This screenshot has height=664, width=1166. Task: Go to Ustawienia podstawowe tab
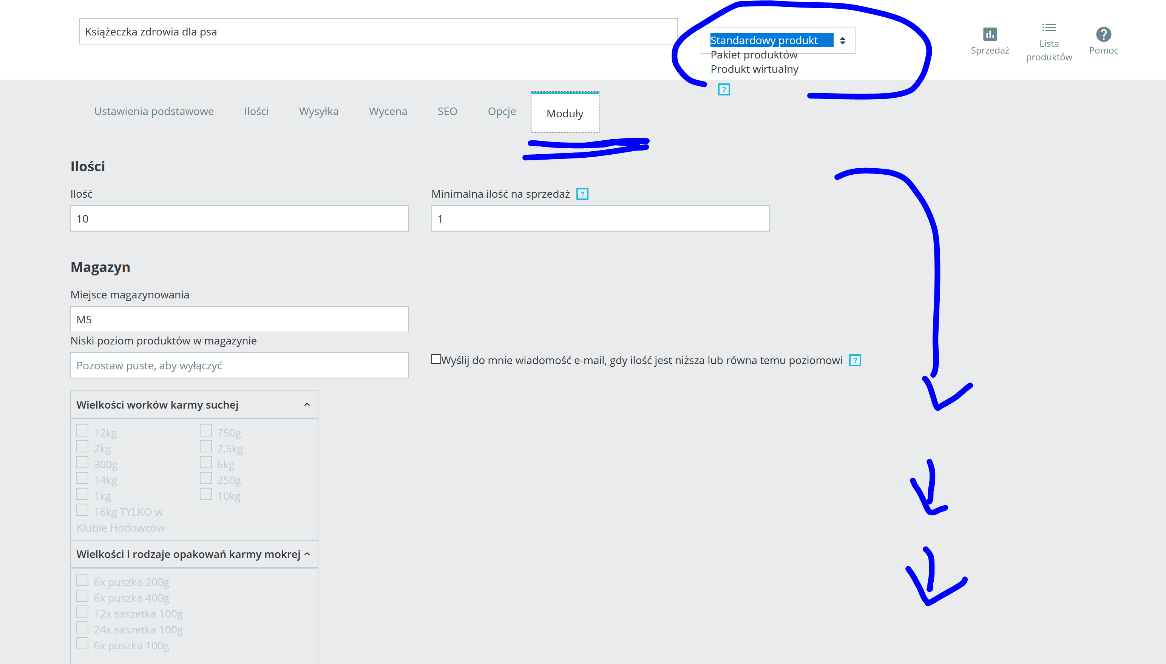[154, 112]
